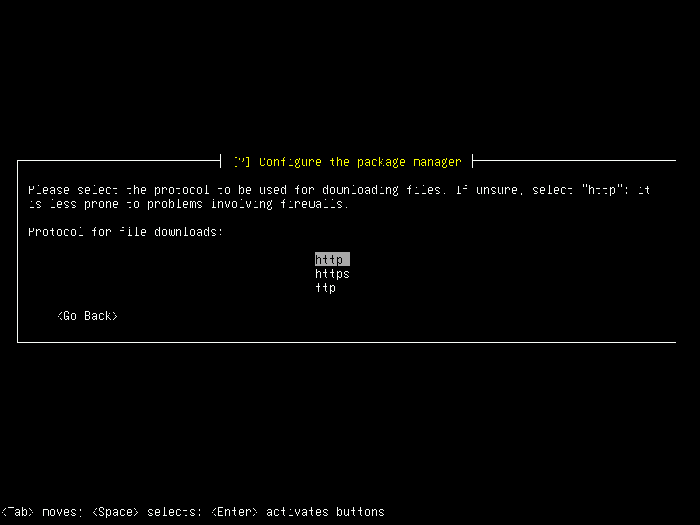Click the dialog's bottom border line
Viewport: 700px width, 525px height.
pos(350,341)
